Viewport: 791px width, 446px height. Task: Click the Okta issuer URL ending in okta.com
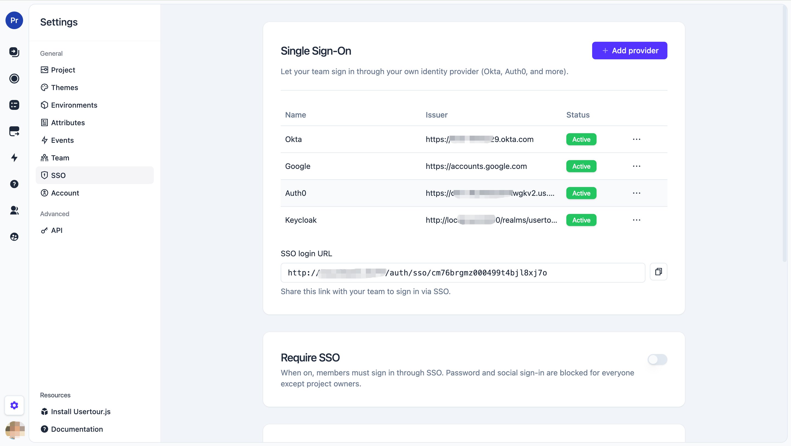click(x=479, y=139)
